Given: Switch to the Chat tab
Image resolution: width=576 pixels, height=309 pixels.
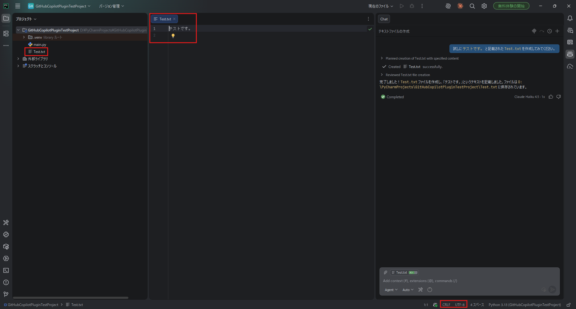Looking at the screenshot, I should click(x=384, y=19).
